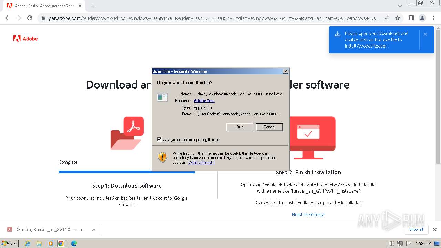Viewport: 441px width, 248px height.
Task: Toggle Chrome side panel
Action: [411, 18]
